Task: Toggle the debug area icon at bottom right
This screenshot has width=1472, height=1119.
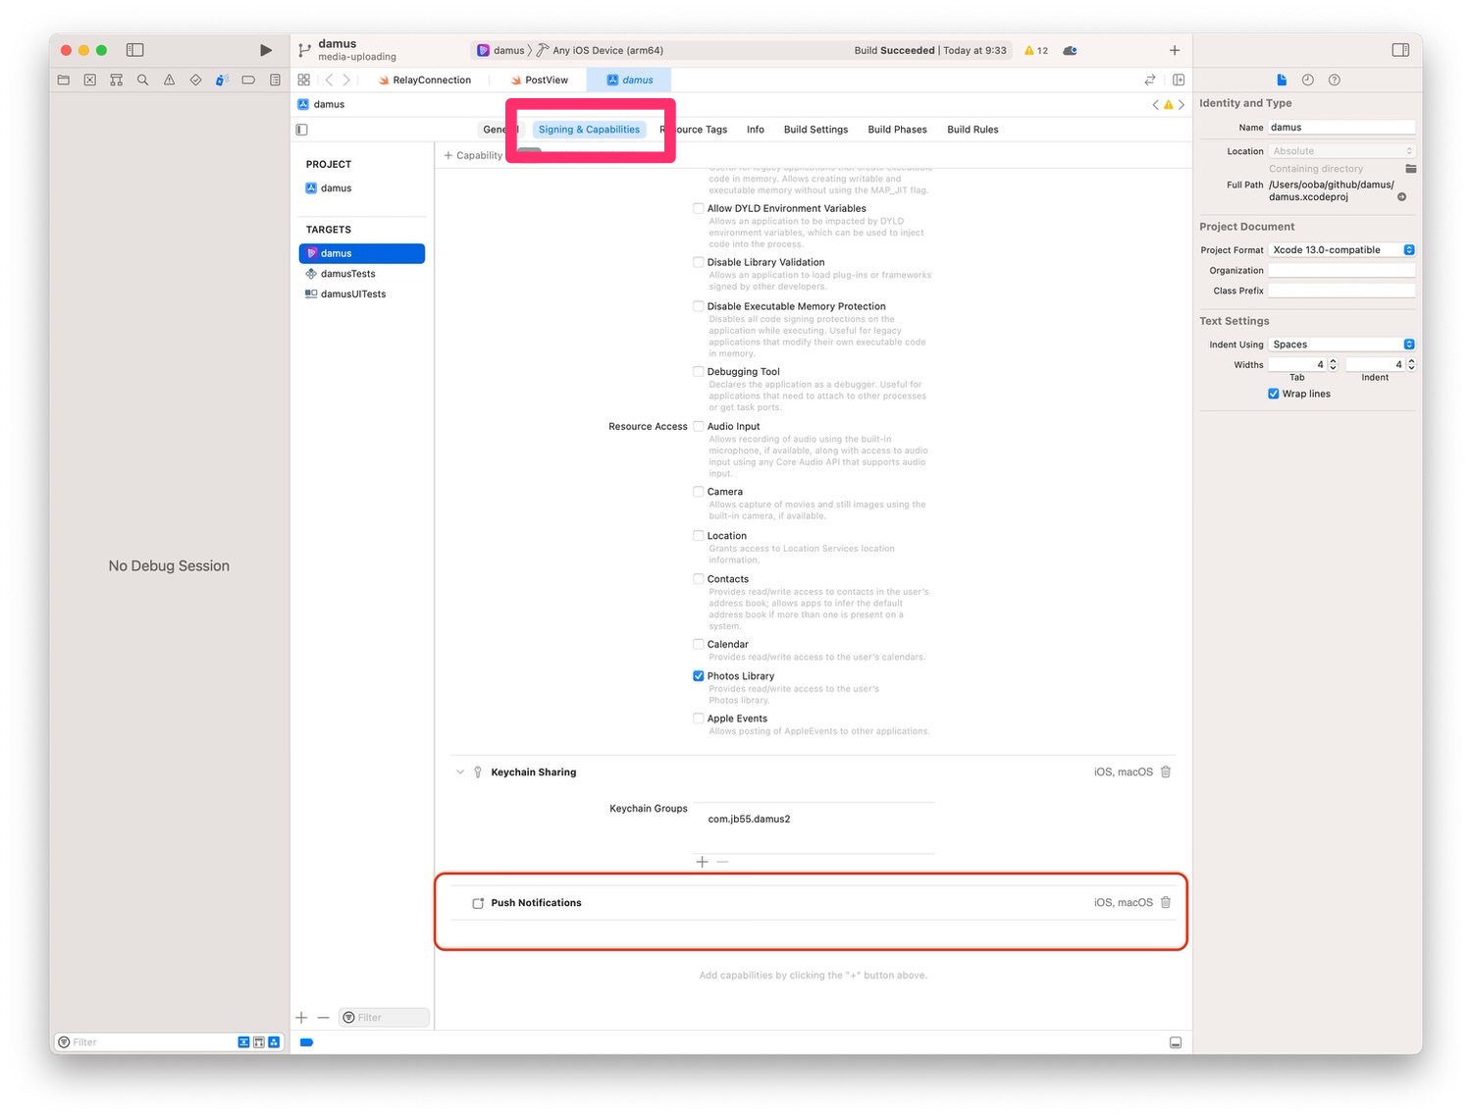Action: [1176, 1043]
